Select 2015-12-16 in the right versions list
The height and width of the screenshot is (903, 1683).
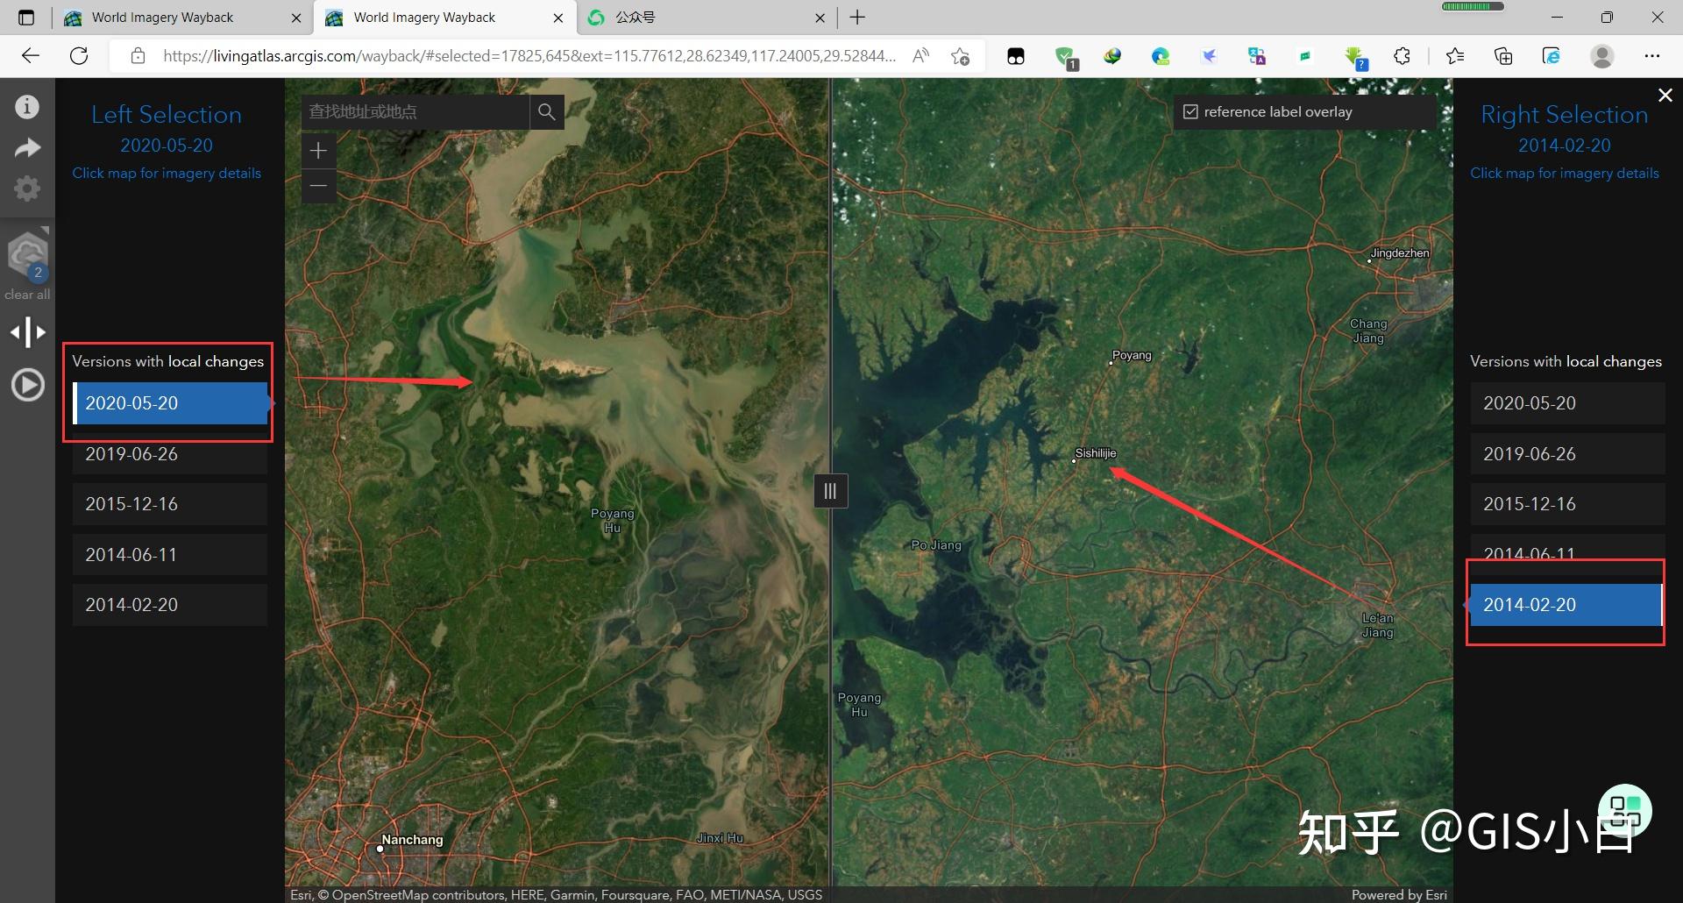click(x=1567, y=504)
